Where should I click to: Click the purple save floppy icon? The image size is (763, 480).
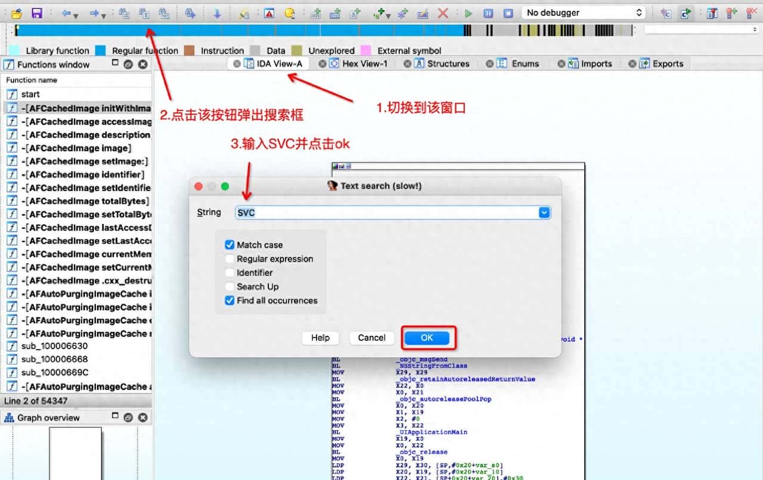coord(36,13)
